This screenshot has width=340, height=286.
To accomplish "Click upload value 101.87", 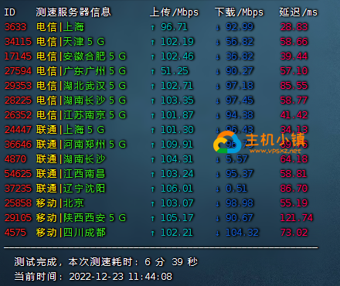I will 177,115.
